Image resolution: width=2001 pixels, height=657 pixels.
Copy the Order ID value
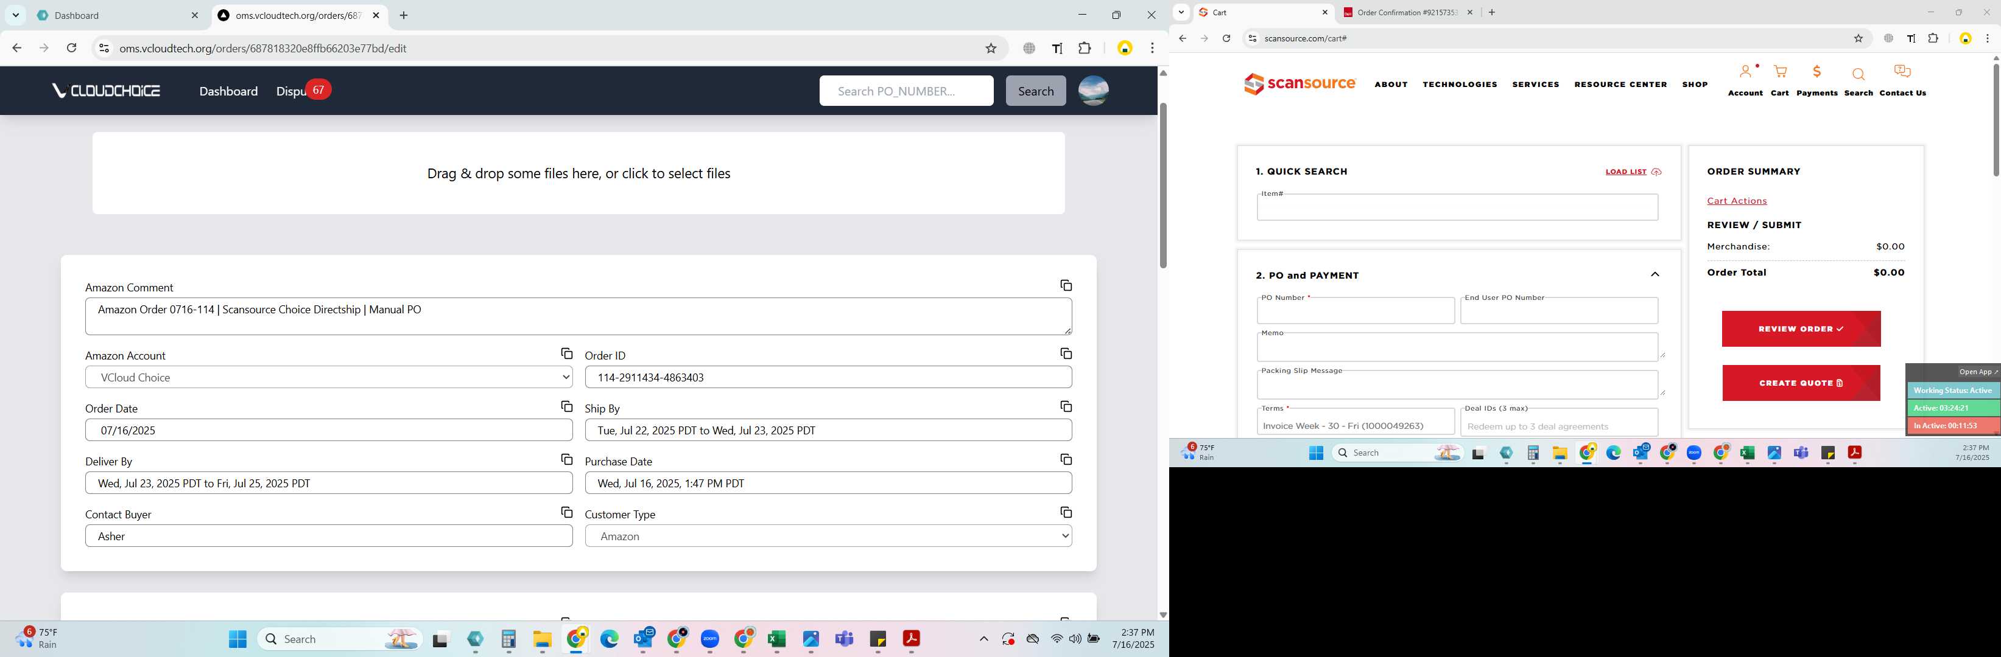pyautogui.click(x=1066, y=353)
